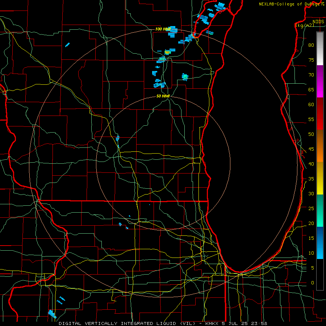This screenshot has height=326, width=326.
Task: Click the blue echo in the bottom-left corner
Action: (x=52, y=314)
